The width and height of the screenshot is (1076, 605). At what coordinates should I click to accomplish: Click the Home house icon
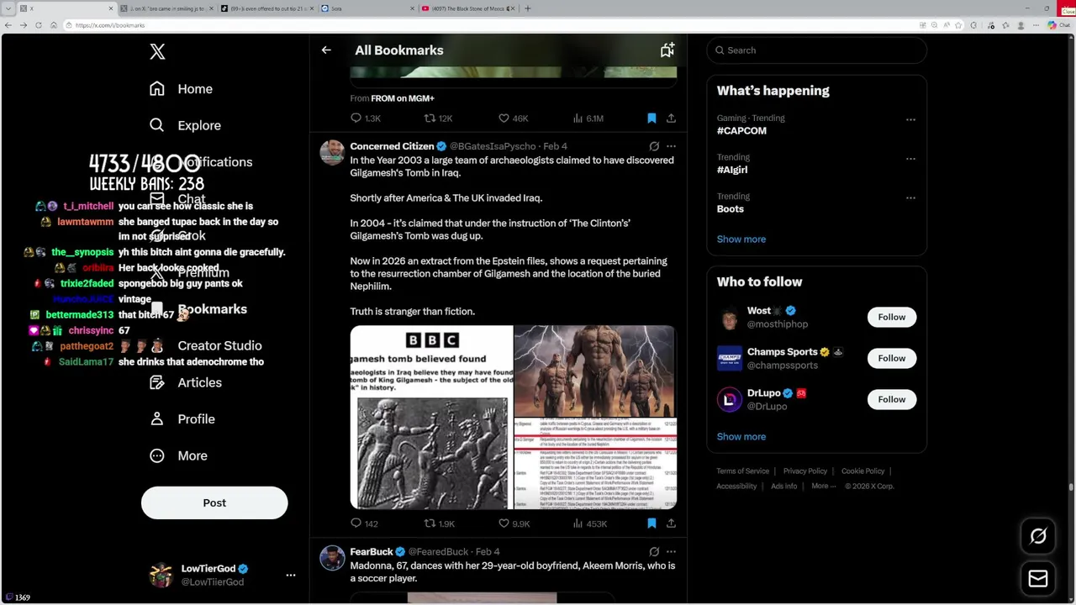157,89
